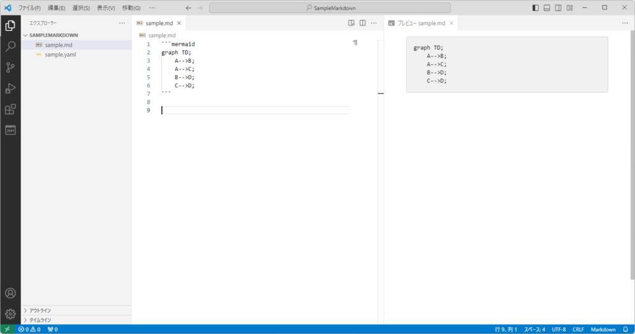The width and height of the screenshot is (635, 334).
Task: Change line endings via CRLF
Action: tap(579, 329)
